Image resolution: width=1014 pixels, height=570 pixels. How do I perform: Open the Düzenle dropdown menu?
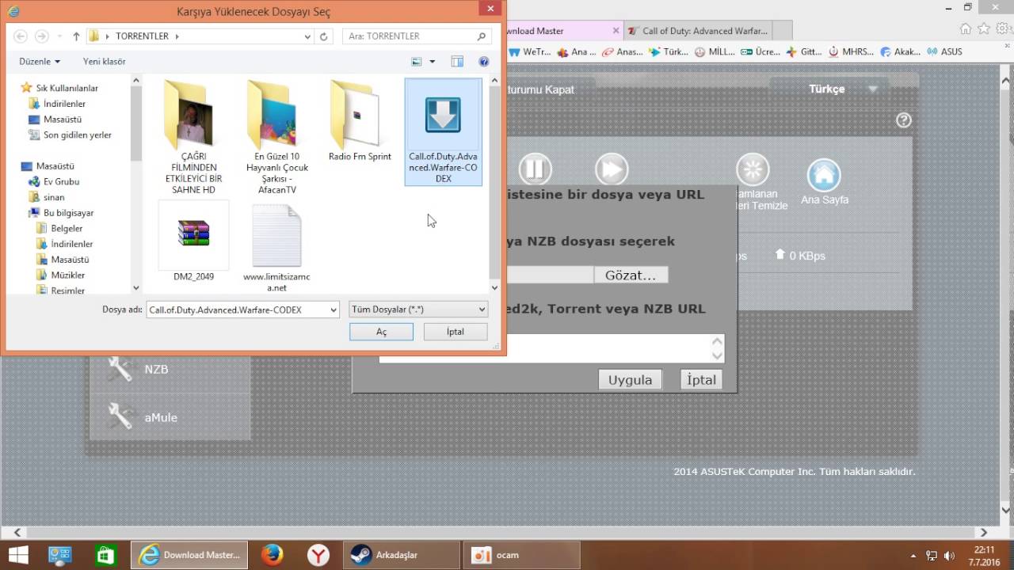point(40,61)
